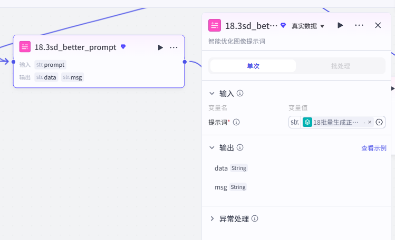395x240 pixels.
Task: Open the side panel's more options menu
Action: pyautogui.click(x=359, y=25)
